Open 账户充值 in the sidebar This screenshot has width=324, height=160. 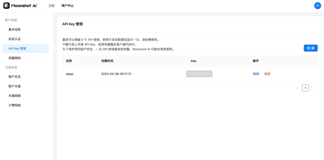tap(15, 86)
